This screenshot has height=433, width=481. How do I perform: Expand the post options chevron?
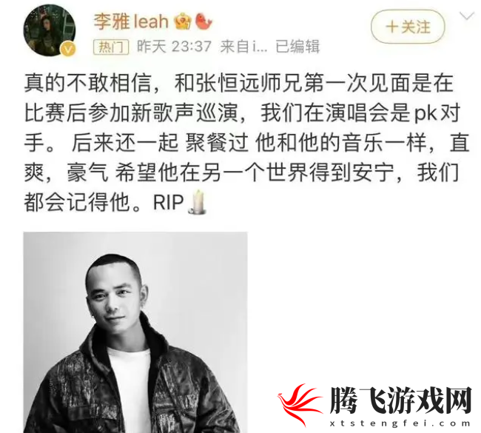pos(467,16)
